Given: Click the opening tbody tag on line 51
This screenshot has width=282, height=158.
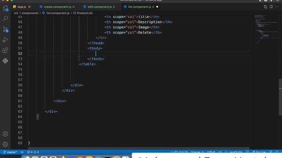Looking at the screenshot, I should (95, 48).
